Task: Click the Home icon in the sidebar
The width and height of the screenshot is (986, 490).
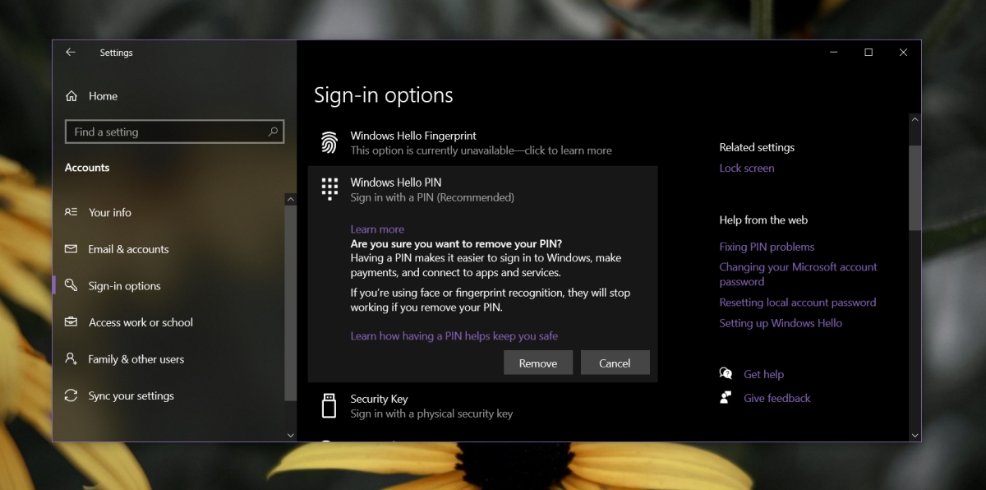Action: 71,95
